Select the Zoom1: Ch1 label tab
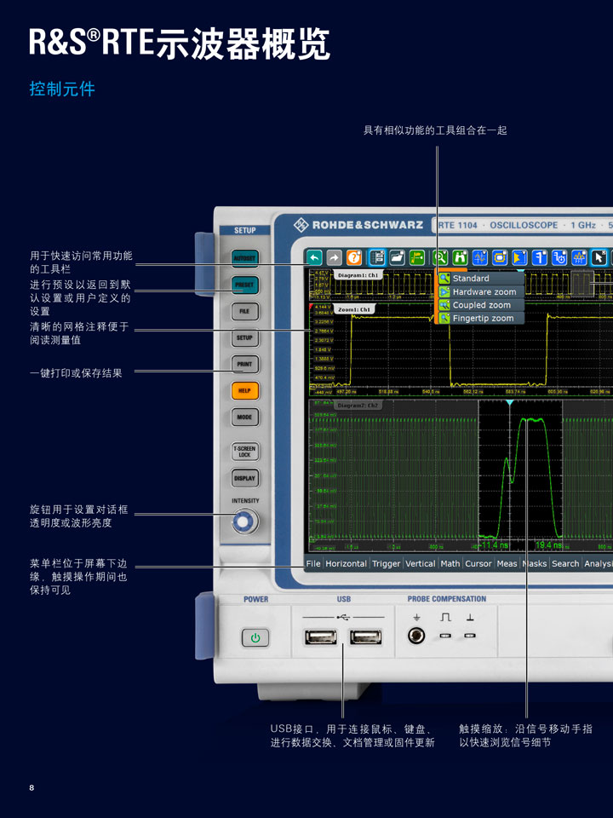This screenshot has height=818, width=613. tap(354, 309)
